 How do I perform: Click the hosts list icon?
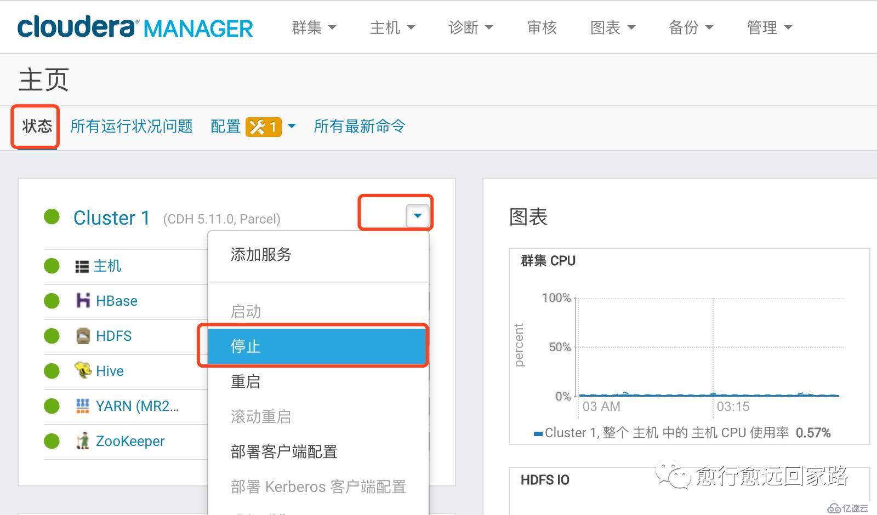tap(82, 267)
